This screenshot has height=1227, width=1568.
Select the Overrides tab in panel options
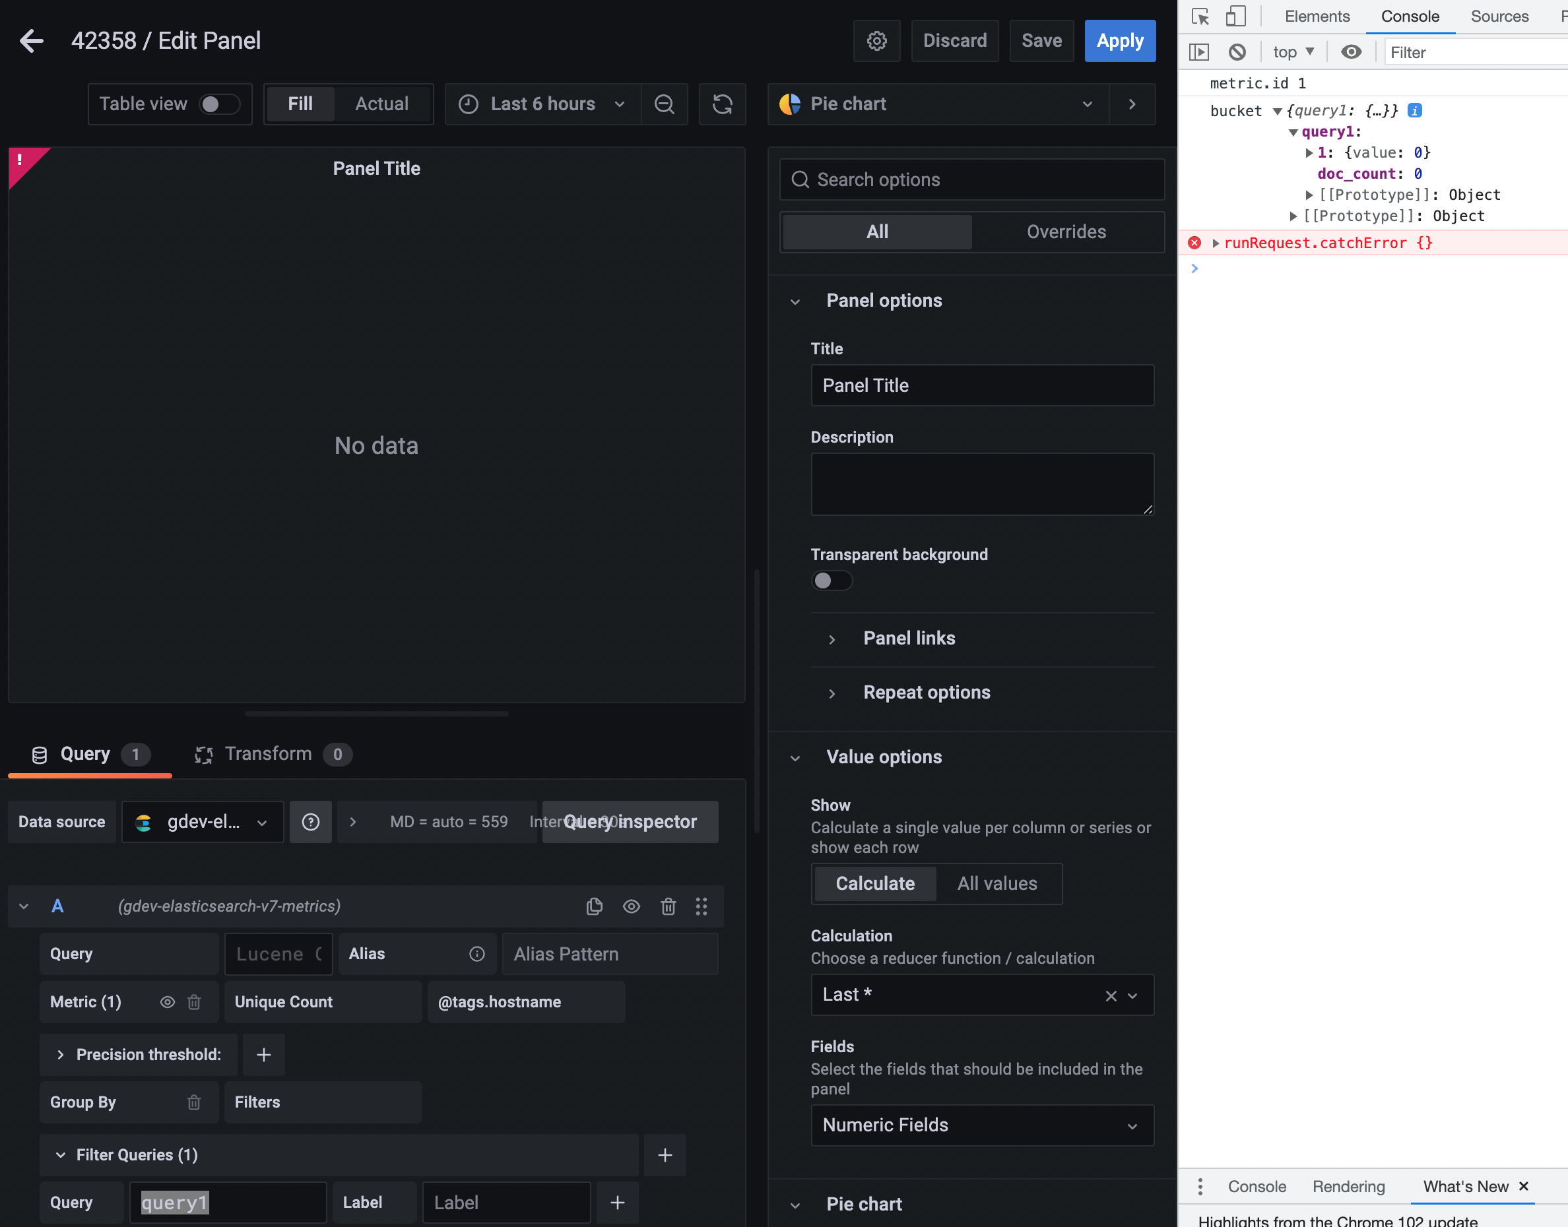tap(1067, 232)
